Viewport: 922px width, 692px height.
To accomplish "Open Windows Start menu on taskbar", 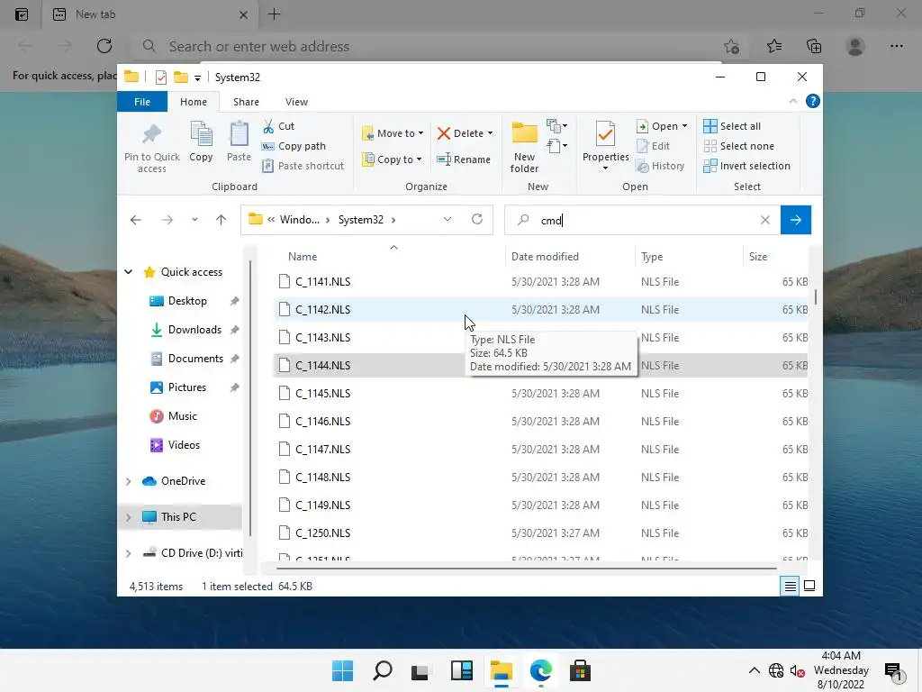I will [343, 670].
